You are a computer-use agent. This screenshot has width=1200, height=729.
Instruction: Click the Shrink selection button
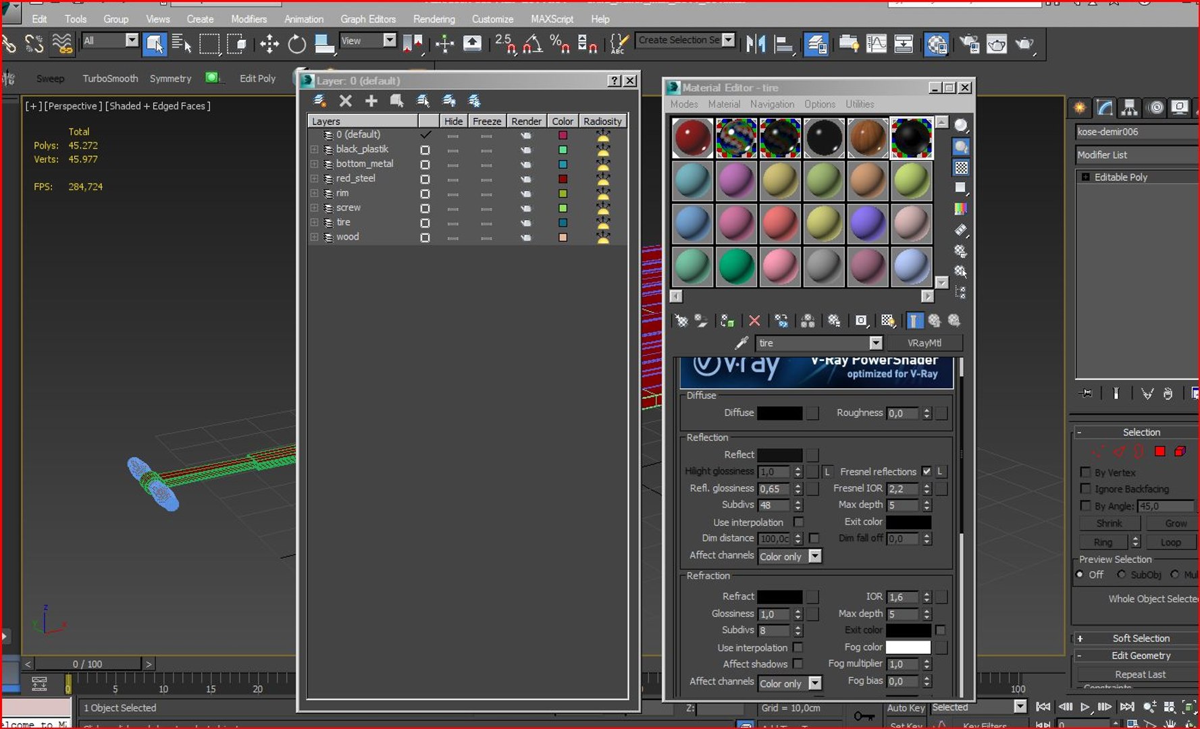(1109, 523)
